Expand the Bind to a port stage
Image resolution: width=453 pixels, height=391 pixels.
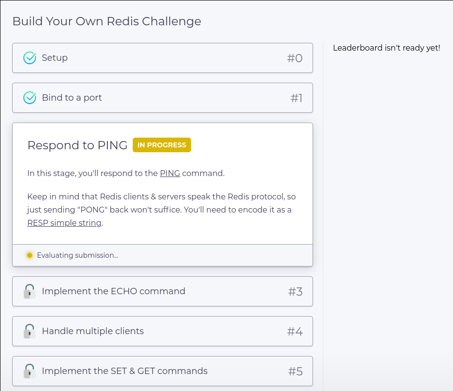coord(163,98)
